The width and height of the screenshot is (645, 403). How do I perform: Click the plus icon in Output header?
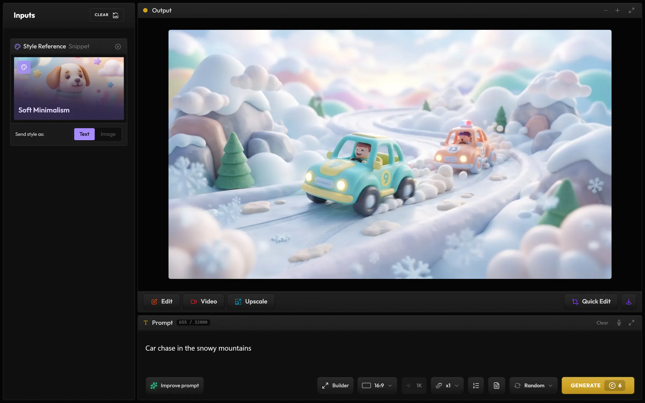click(617, 10)
